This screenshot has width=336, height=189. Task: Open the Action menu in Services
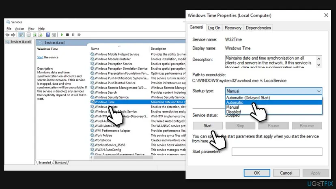[x=19, y=28]
